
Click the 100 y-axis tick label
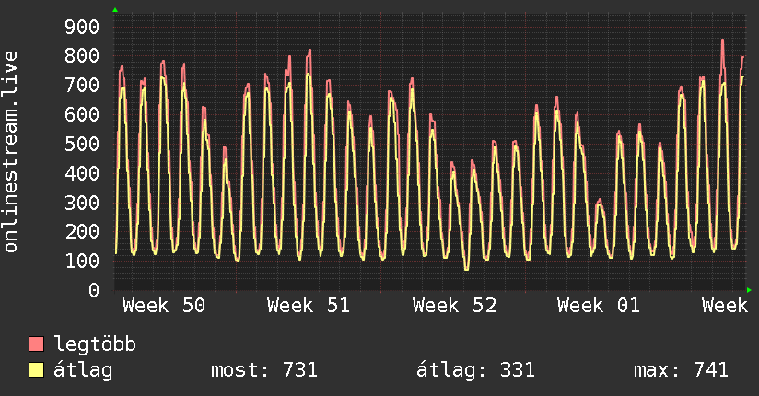pyautogui.click(x=80, y=261)
